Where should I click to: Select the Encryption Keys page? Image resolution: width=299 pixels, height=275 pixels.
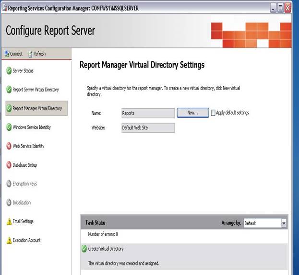click(x=24, y=183)
